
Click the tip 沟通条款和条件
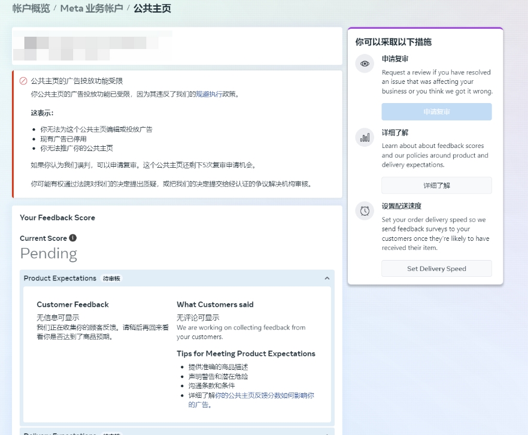[x=212, y=386]
